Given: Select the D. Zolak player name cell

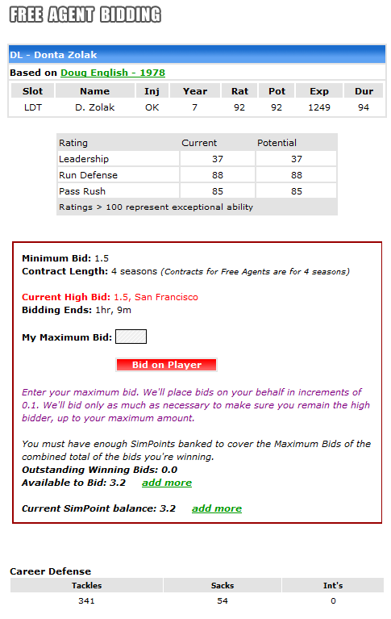Looking at the screenshot, I should point(94,107).
